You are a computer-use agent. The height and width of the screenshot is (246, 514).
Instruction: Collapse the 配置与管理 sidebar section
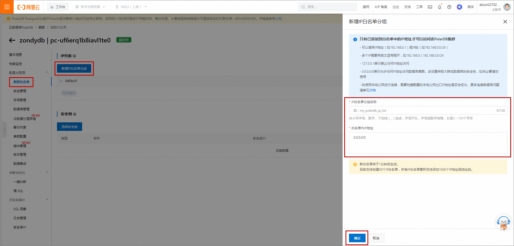point(47,72)
